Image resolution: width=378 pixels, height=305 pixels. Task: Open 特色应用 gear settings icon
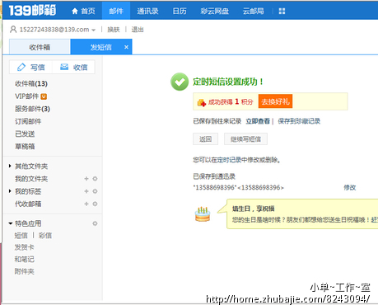[95, 223]
